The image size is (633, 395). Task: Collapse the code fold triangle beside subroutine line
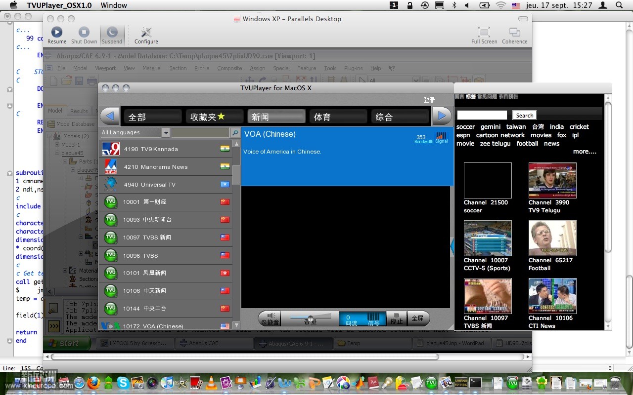[x=9, y=173]
